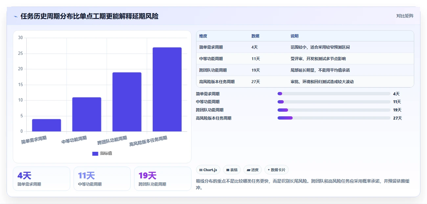Image resolution: width=427 pixels, height=204 pixels.
Task: Click the 数据卡片 tag chip
Action: [x=277, y=170]
